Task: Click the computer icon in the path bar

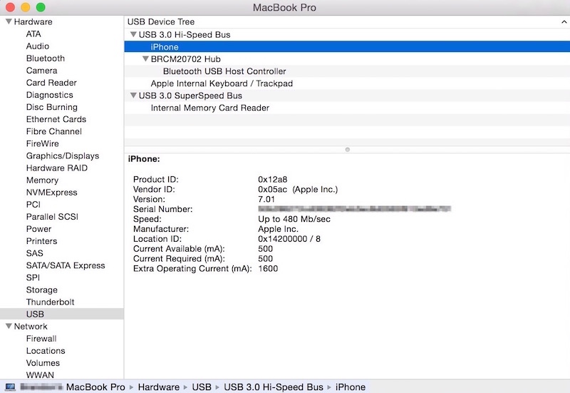Action: tap(10, 387)
